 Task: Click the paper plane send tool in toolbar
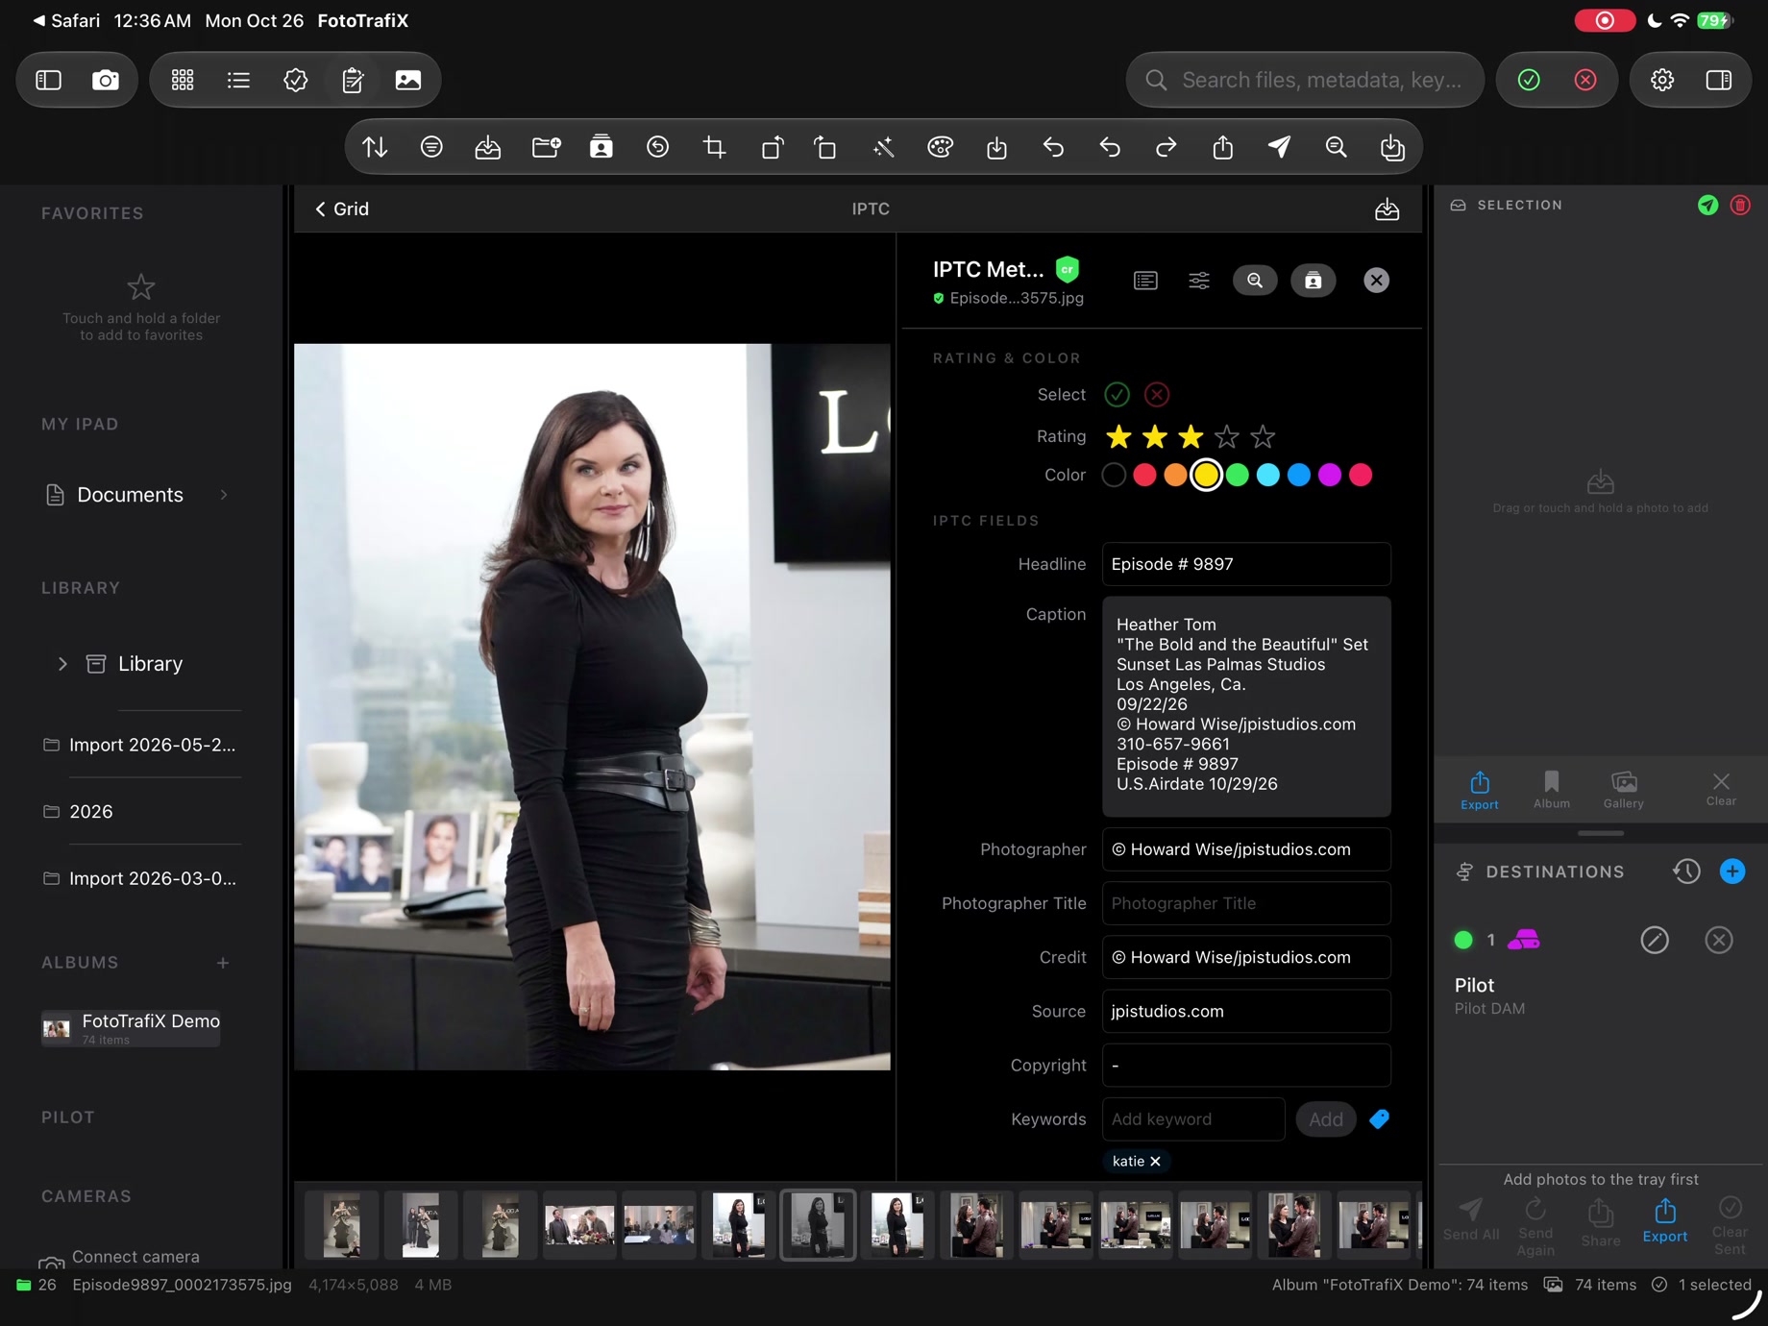click(1279, 147)
